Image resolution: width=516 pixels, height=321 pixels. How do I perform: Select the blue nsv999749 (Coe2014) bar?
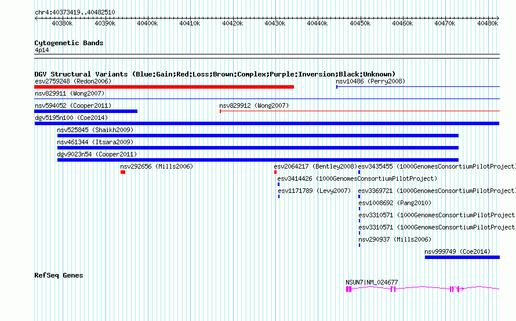pos(462,257)
